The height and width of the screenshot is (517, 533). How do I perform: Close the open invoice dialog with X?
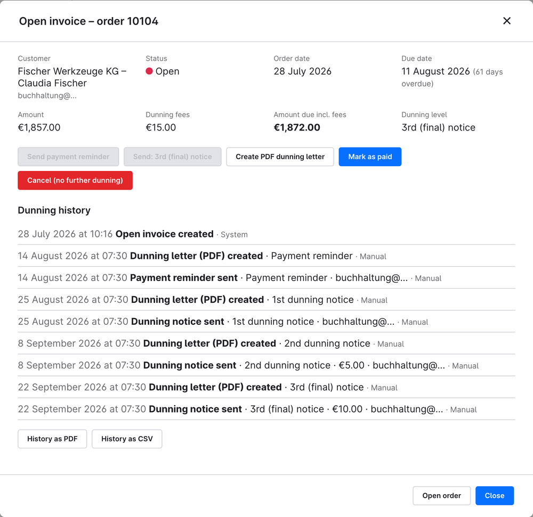[506, 21]
